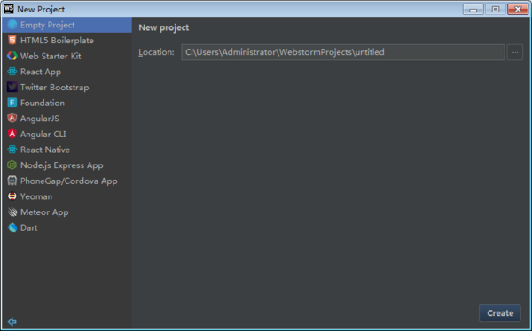Click the Location label
The width and height of the screenshot is (532, 331).
[156, 52]
